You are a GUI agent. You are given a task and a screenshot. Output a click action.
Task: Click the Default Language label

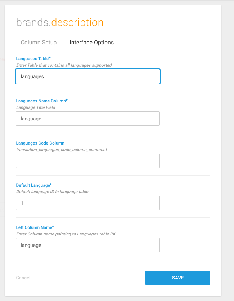pyautogui.click(x=34, y=185)
